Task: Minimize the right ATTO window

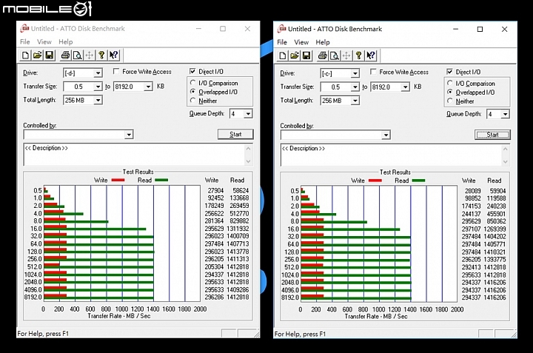Action: (x=456, y=29)
